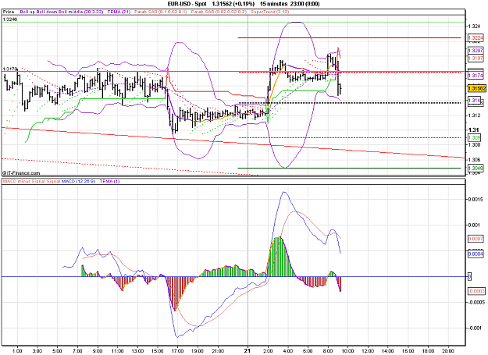Image resolution: width=488 pixels, height=355 pixels.
Task: Click the purple 1.3207 price tag
Action: (476, 51)
